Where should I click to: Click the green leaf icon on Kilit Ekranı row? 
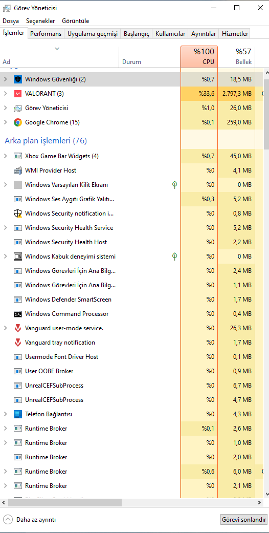(x=174, y=184)
